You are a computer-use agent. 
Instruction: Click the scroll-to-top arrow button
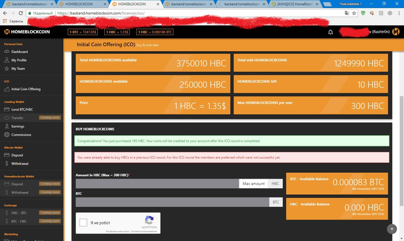[391, 229]
